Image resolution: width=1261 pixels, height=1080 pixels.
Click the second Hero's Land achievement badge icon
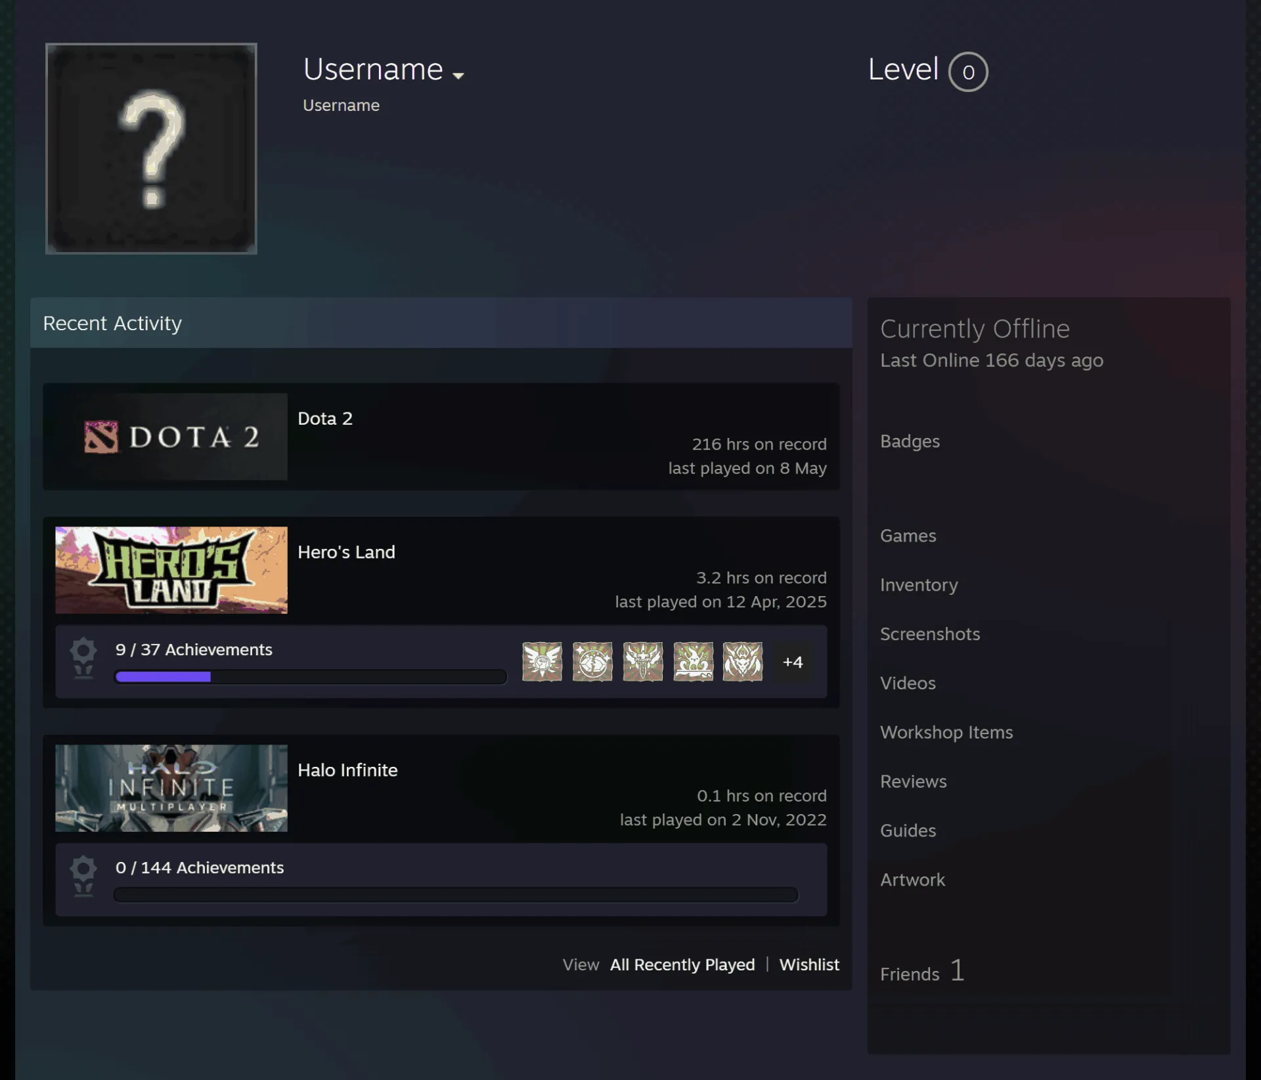point(592,662)
